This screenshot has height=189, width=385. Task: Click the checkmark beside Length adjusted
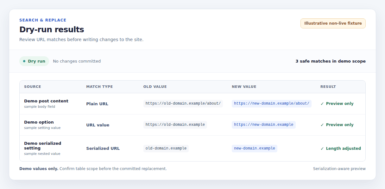[322, 148]
